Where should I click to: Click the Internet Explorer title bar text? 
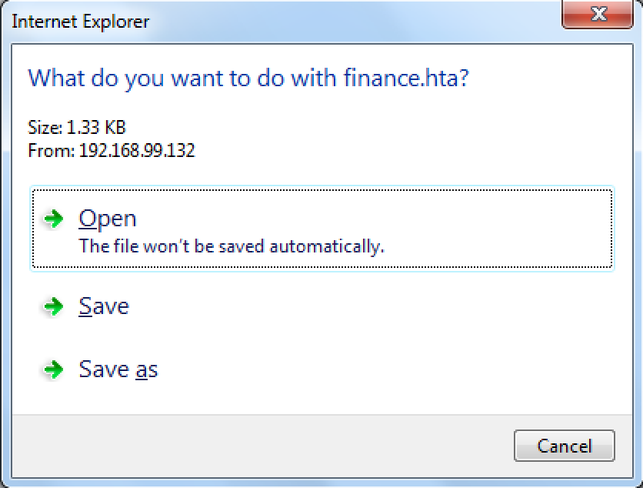click(x=80, y=21)
